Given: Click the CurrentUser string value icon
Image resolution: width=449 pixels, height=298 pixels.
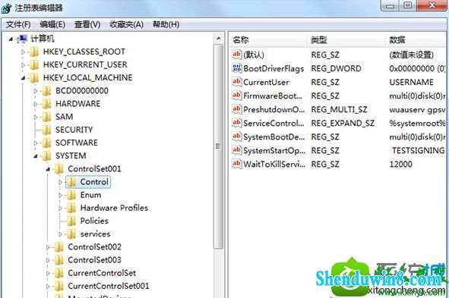Looking at the screenshot, I should coord(237,82).
